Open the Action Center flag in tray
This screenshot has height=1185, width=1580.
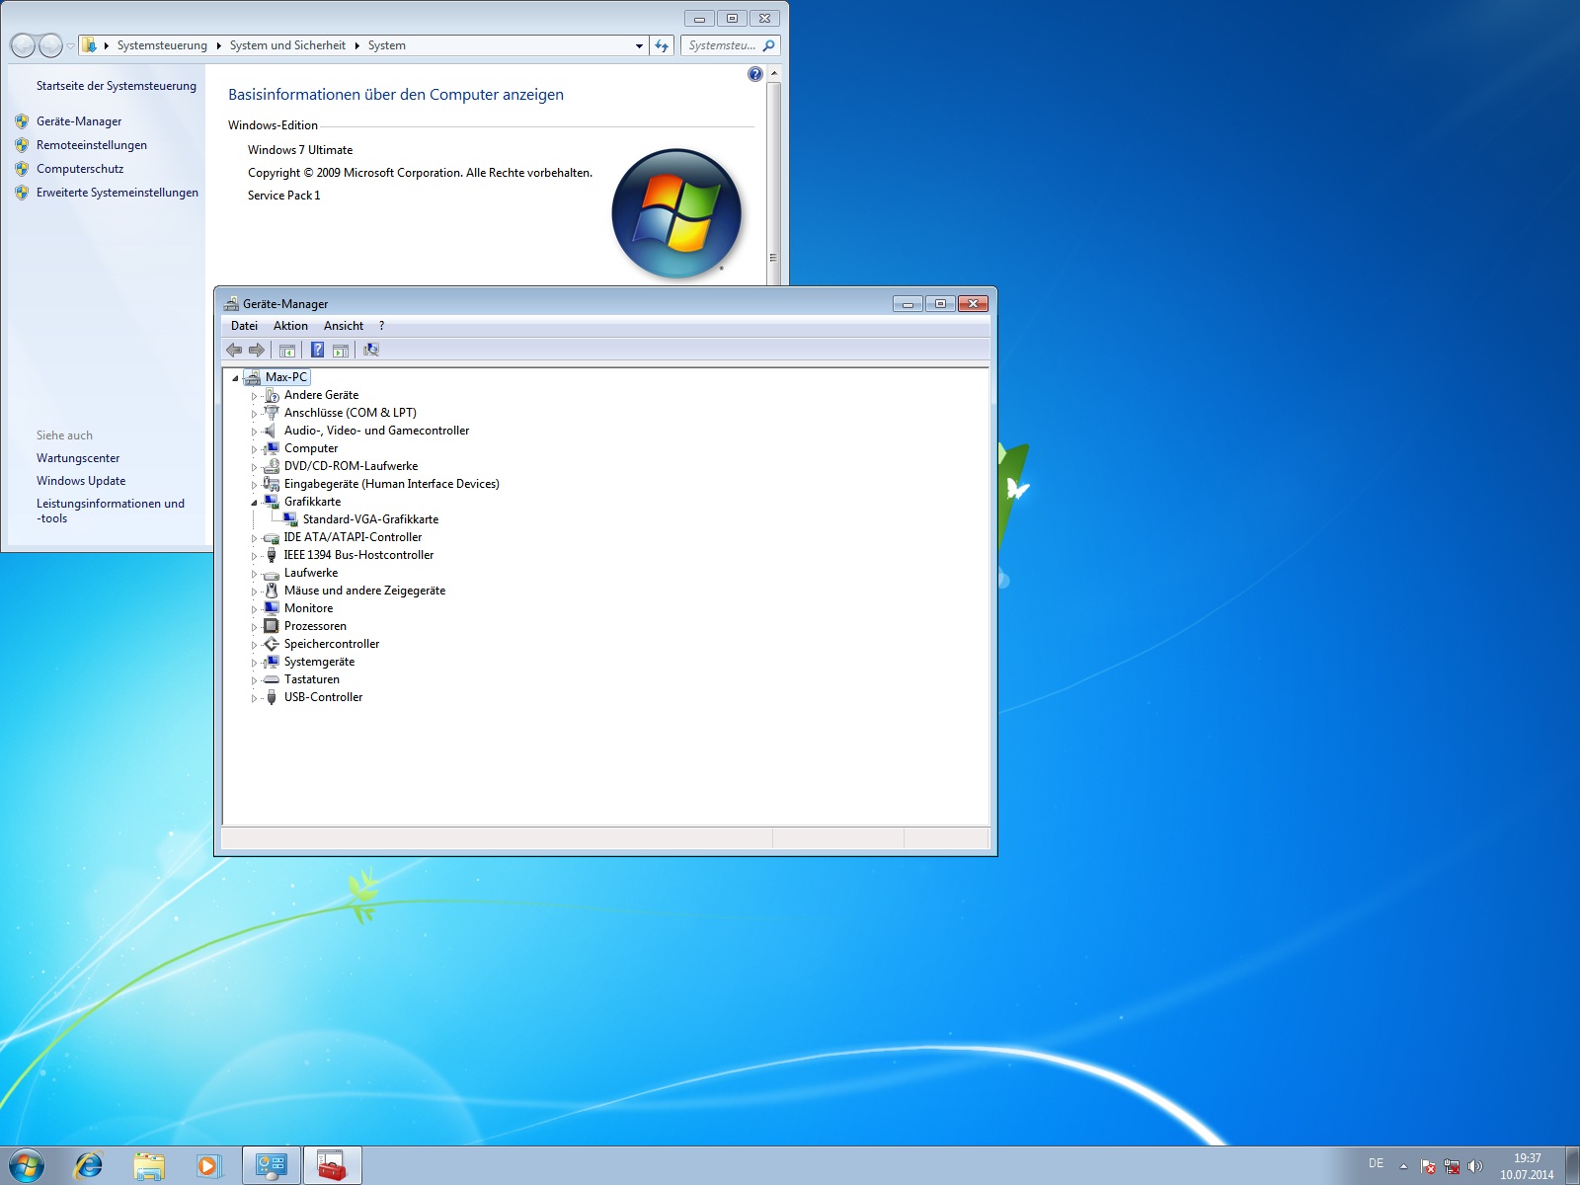(1428, 1166)
